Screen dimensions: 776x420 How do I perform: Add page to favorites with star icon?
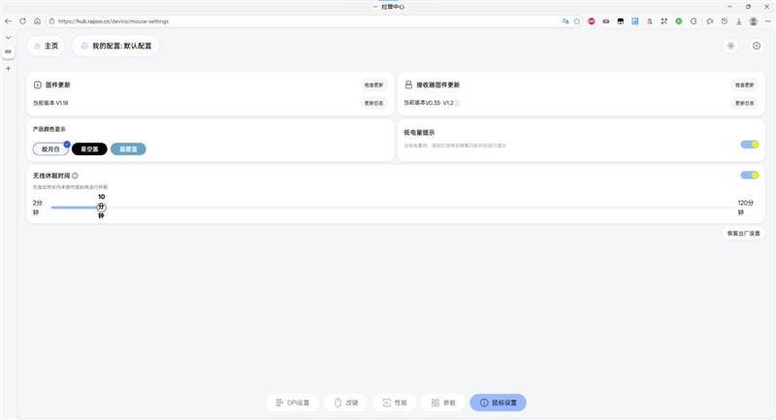[x=577, y=21]
